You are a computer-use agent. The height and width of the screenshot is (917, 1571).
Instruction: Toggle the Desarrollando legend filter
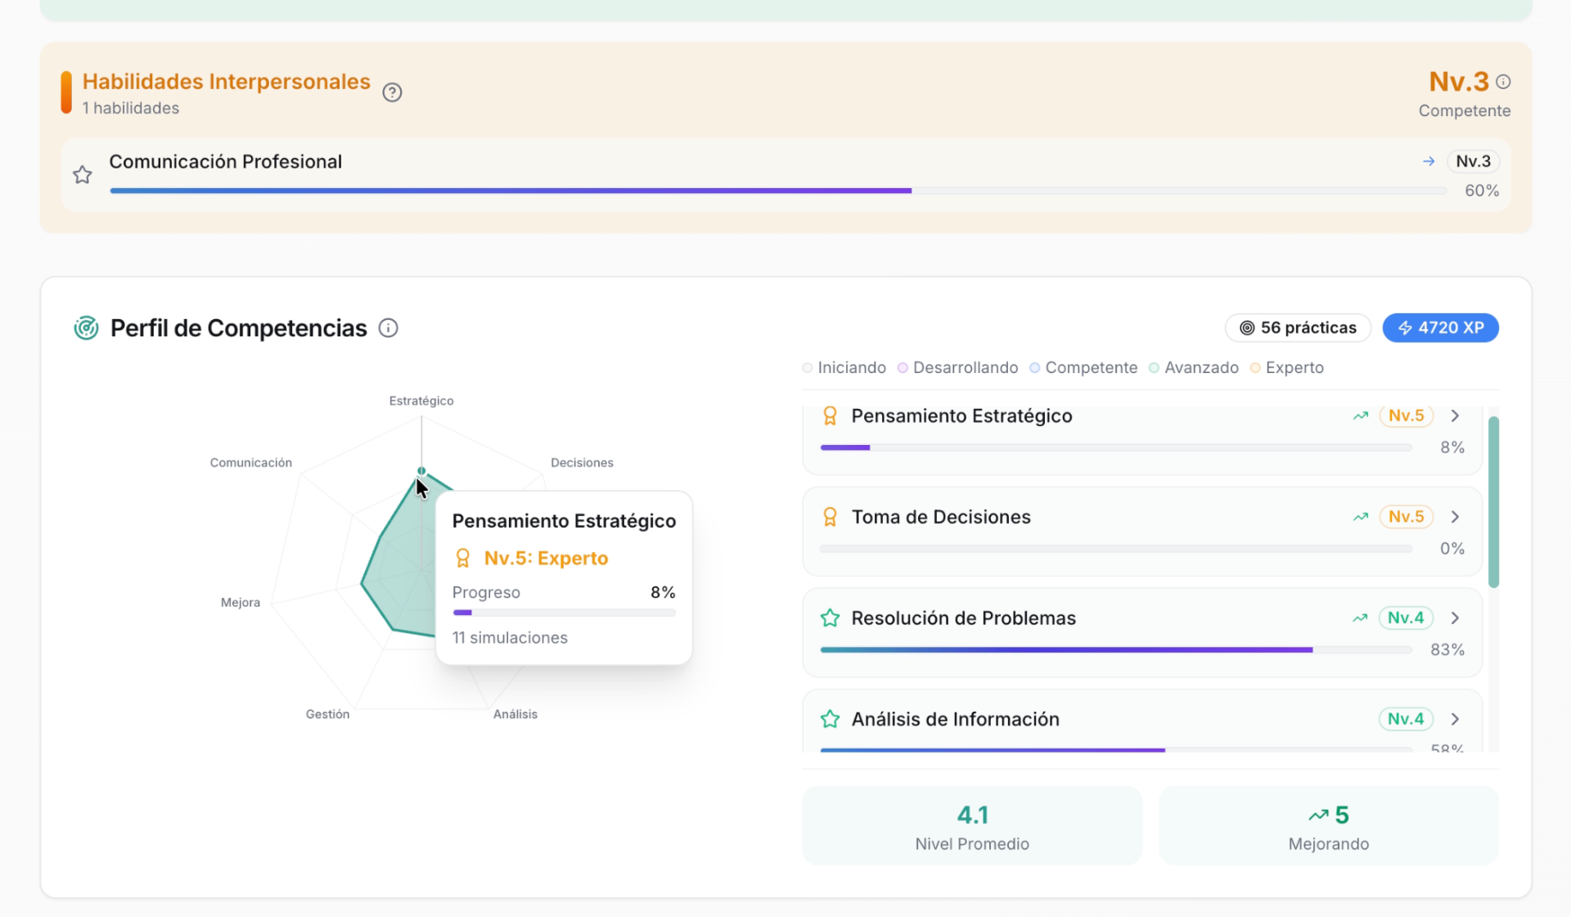[x=957, y=368]
